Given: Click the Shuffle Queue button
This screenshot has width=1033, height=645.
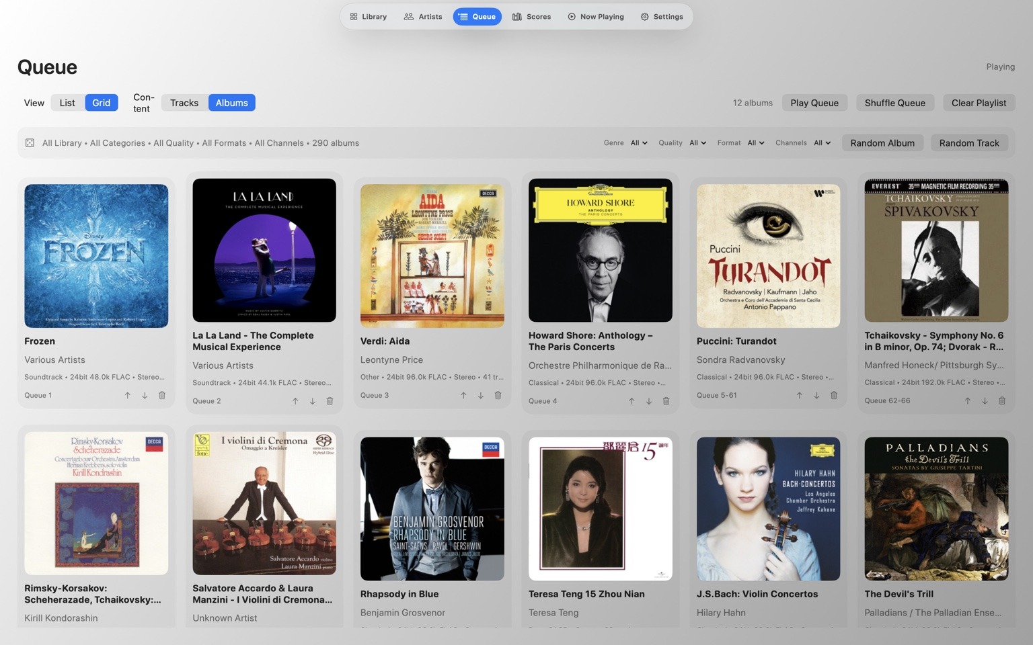Looking at the screenshot, I should click(x=895, y=103).
